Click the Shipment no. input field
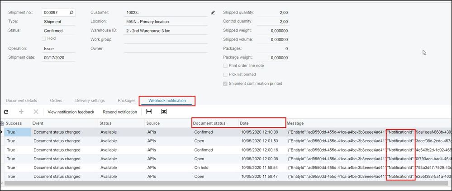Screen dimensions: 452x191 pos(54,13)
